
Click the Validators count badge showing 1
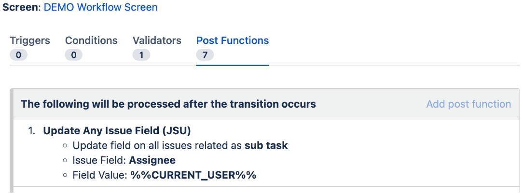tap(141, 55)
